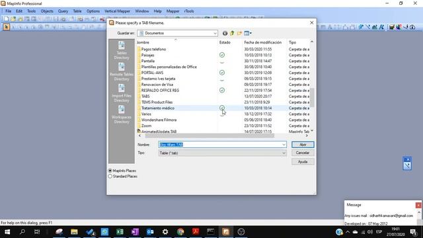Select the Zoom folder
The image size is (423, 238).
tap(146, 126)
